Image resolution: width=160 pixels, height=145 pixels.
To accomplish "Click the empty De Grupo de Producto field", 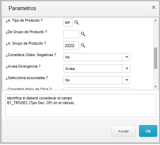I will [71, 34].
